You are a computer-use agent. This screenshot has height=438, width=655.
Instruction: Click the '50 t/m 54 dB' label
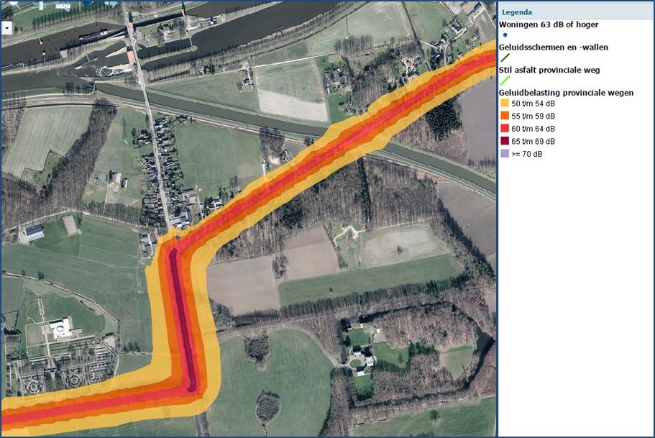click(533, 104)
